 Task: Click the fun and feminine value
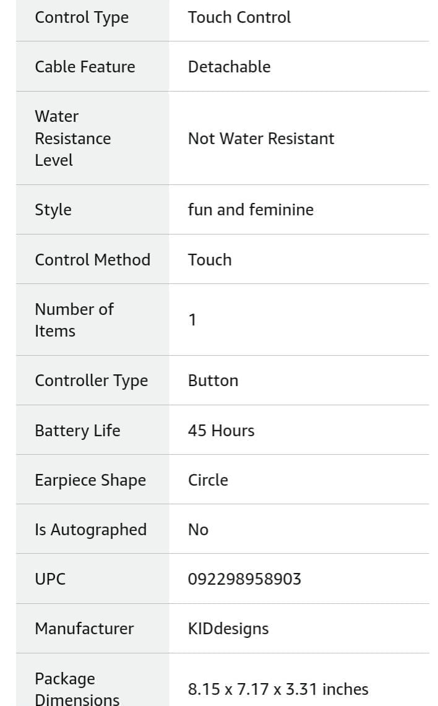[251, 209]
